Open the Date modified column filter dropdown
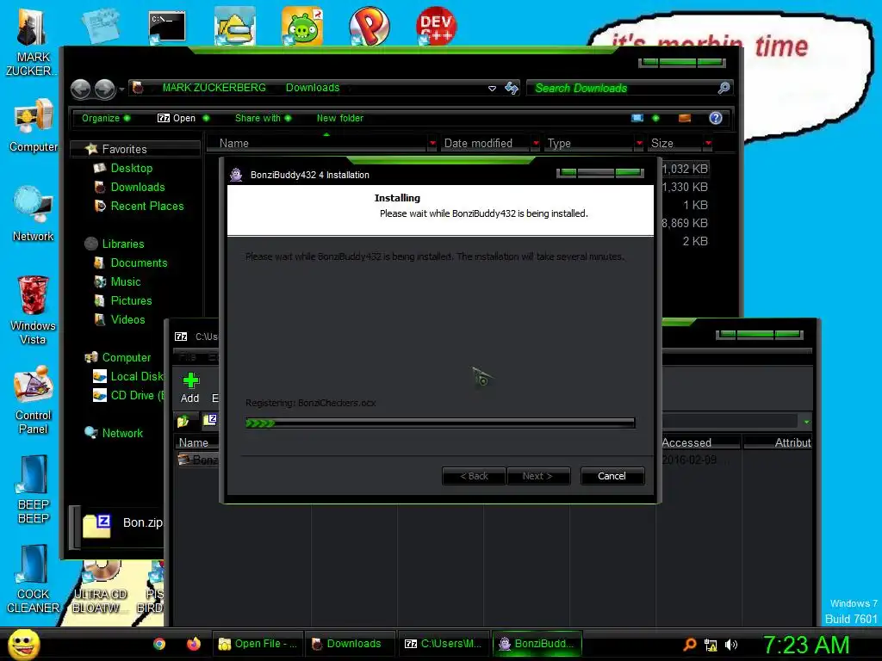 pyautogui.click(x=536, y=144)
